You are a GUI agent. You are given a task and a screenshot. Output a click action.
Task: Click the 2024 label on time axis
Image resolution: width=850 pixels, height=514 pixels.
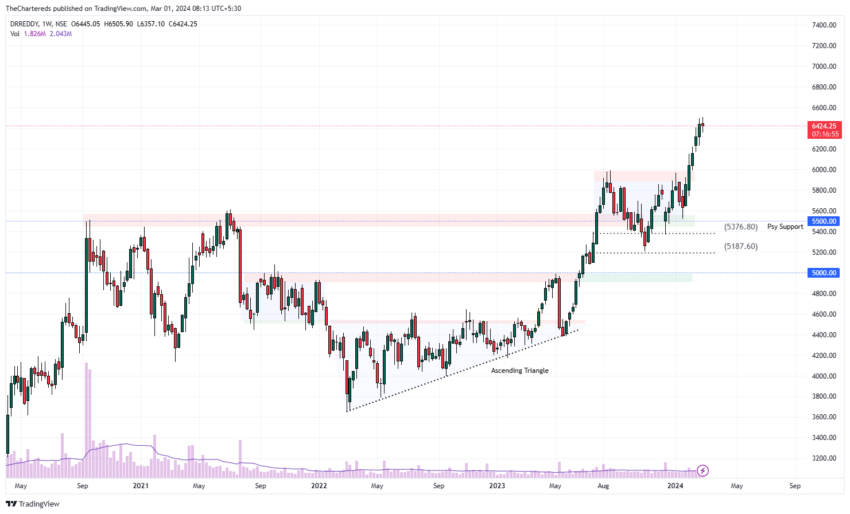point(676,486)
